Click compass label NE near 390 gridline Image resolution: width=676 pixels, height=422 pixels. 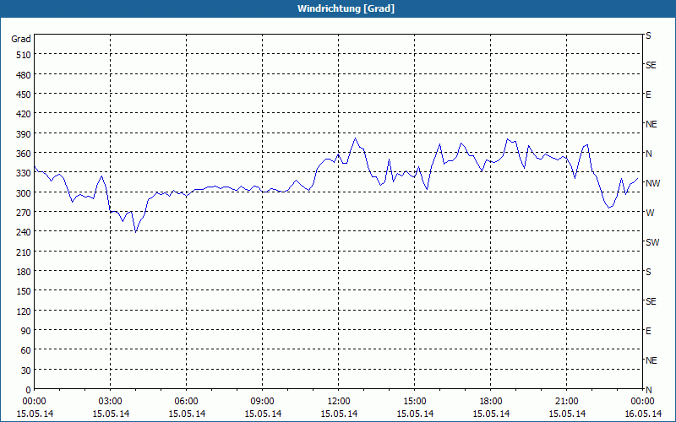[651, 124]
